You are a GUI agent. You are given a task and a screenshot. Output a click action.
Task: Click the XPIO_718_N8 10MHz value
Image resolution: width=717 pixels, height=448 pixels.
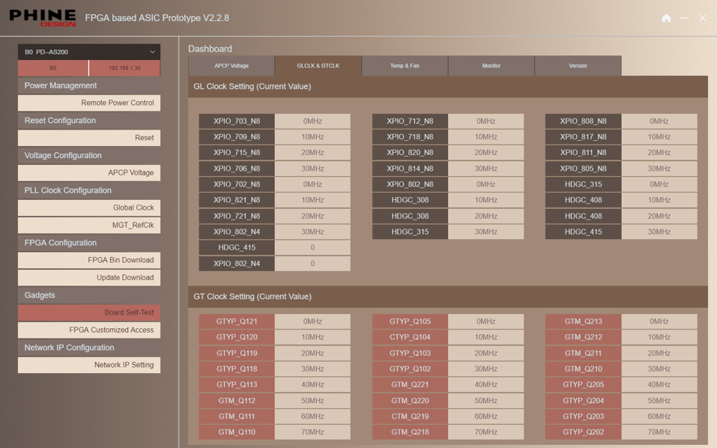(486, 136)
